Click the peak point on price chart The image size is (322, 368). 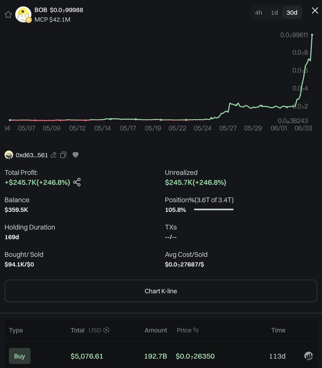pyautogui.click(x=312, y=35)
